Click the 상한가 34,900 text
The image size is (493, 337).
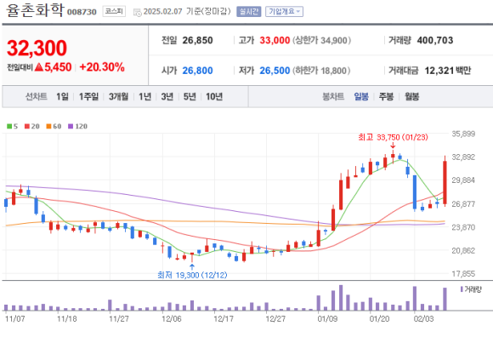pos(321,41)
